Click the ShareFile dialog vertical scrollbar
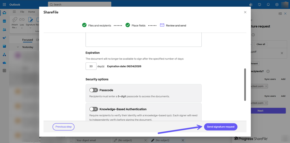Image resolution: width=290 pixels, height=143 pixels. 245,85
